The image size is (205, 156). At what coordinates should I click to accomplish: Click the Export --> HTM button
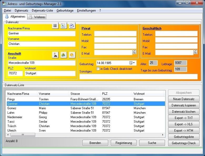(x=184, y=131)
